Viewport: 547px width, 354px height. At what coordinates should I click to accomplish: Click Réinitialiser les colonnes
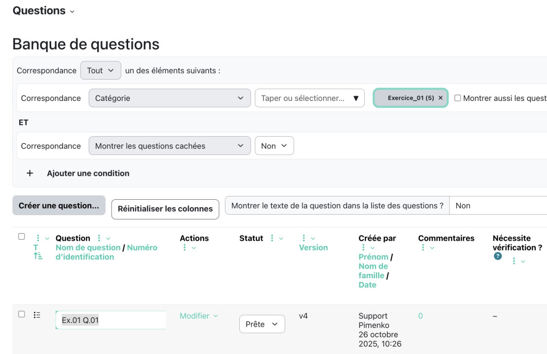pos(165,209)
